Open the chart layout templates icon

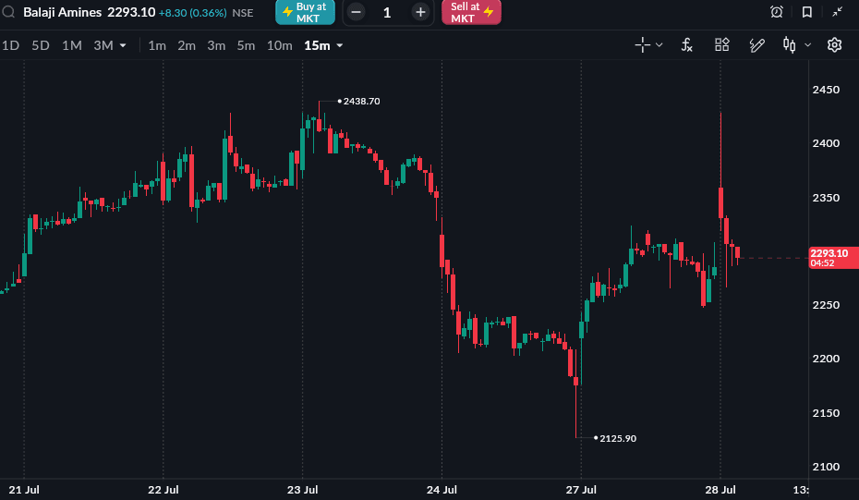722,45
